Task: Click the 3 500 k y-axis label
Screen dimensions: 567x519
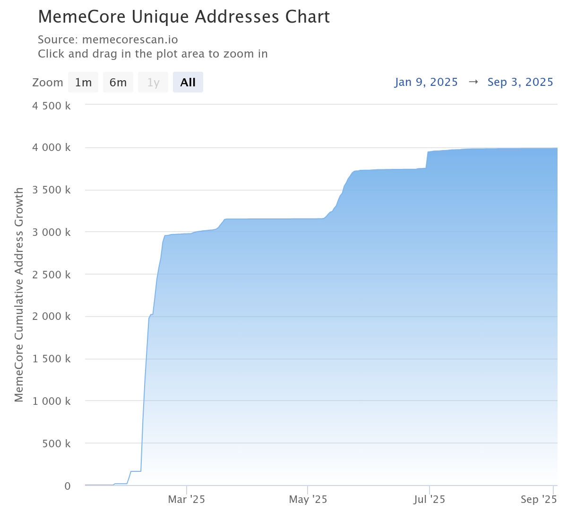Action: pos(51,190)
